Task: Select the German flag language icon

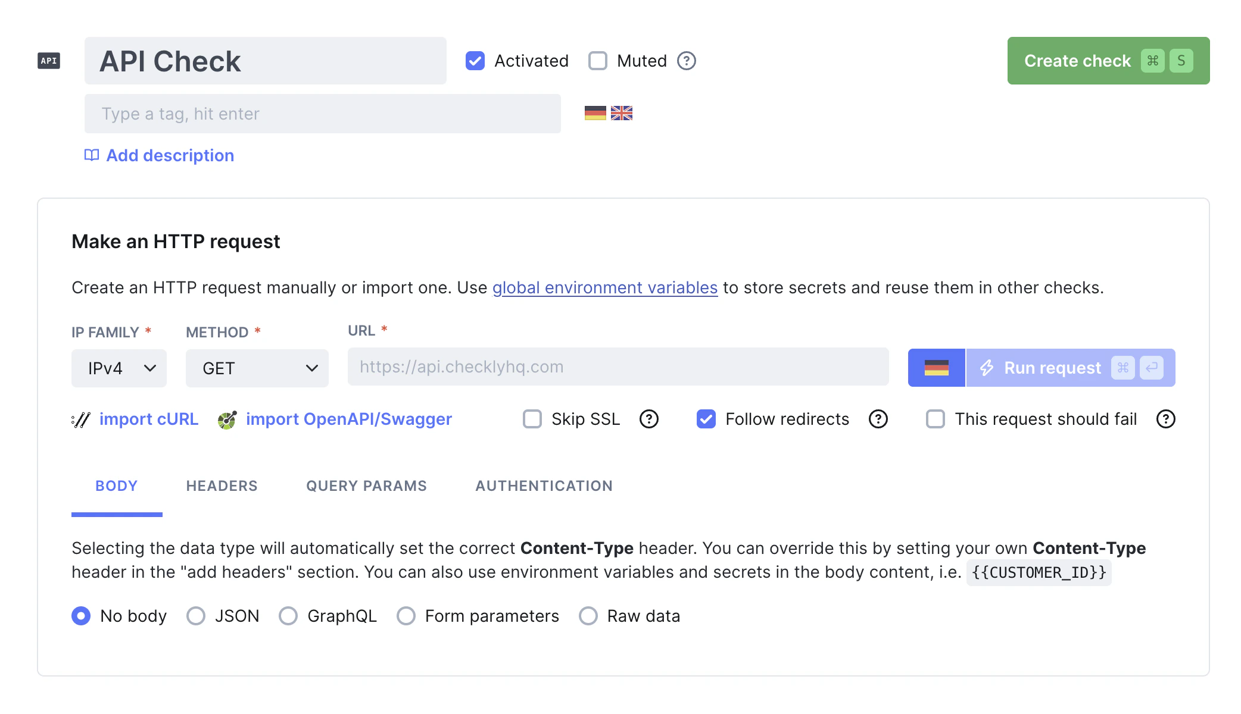Action: click(x=595, y=113)
